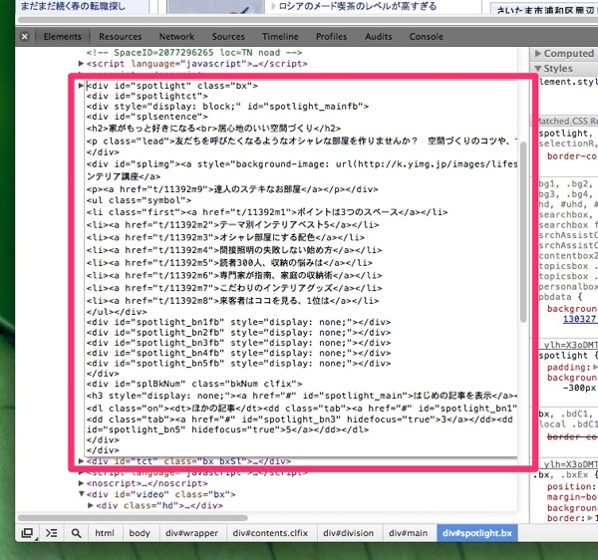Open the Sources tab
Viewport: 598px width, 560px height.
[x=228, y=37]
